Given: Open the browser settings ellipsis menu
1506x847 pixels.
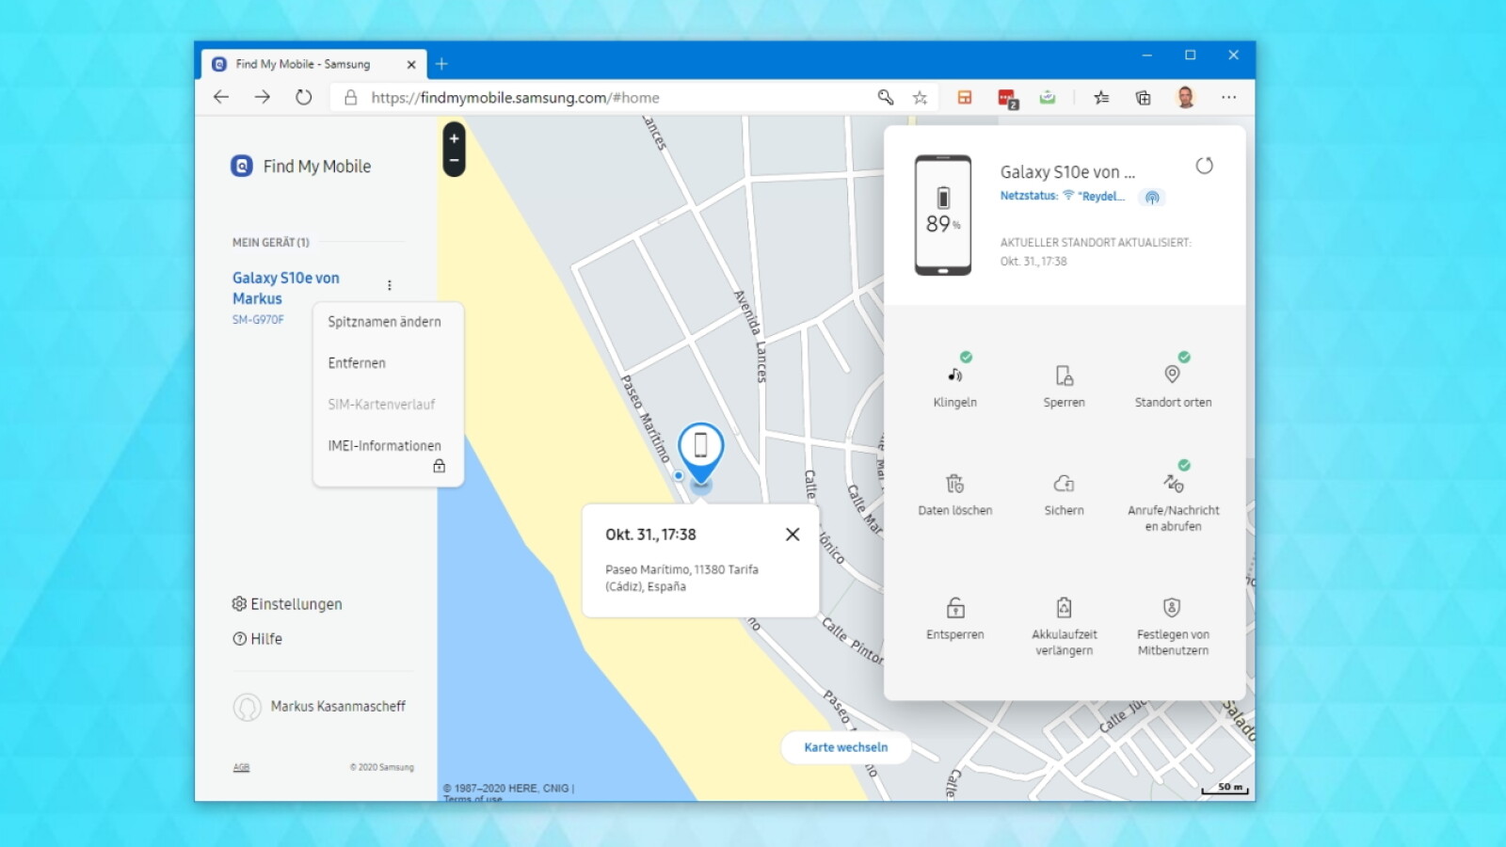Looking at the screenshot, I should click(x=1228, y=97).
